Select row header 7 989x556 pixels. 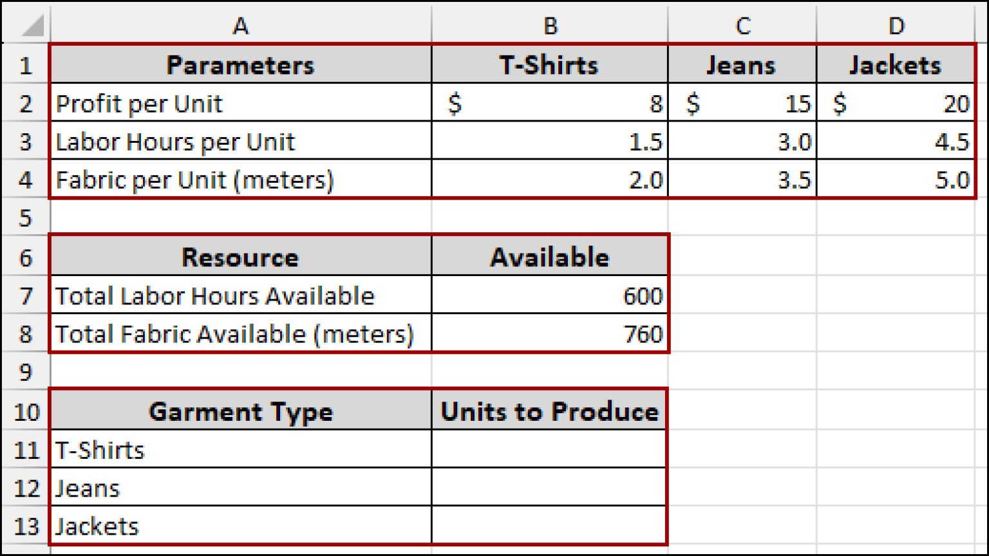point(25,296)
